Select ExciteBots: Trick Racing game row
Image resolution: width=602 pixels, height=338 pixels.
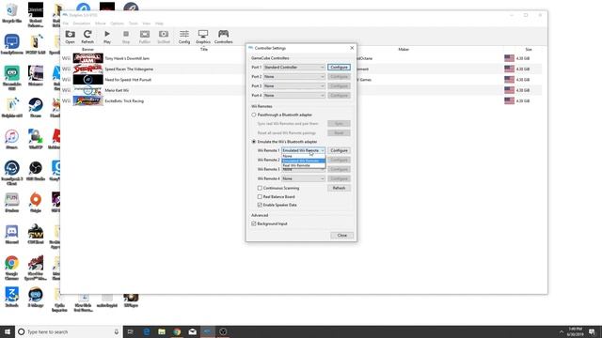click(x=302, y=100)
